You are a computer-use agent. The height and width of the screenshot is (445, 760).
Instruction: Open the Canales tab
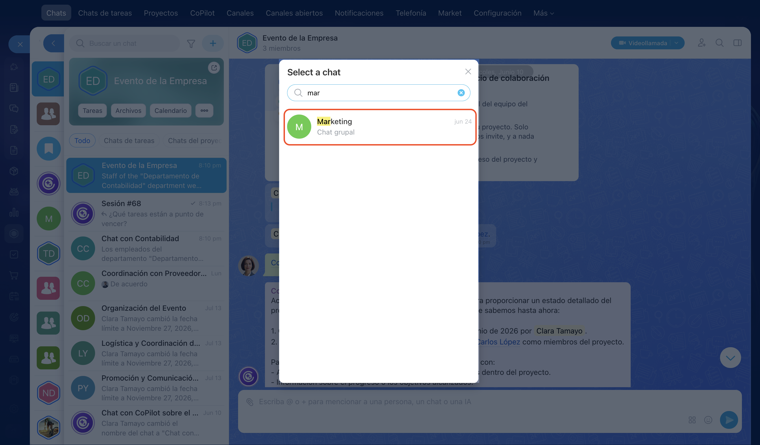pyautogui.click(x=240, y=13)
